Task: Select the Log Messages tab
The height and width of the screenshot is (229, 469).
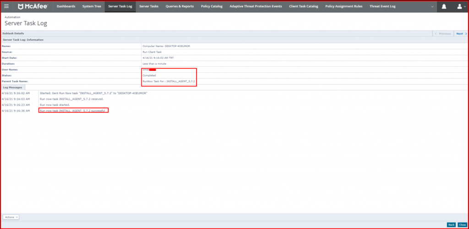Action: 12,87
